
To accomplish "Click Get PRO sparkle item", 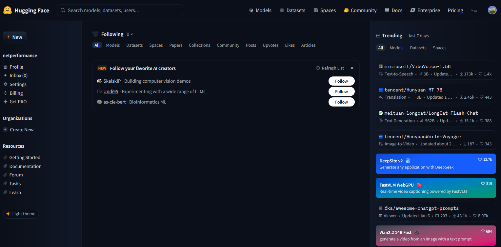I will click(x=18, y=102).
